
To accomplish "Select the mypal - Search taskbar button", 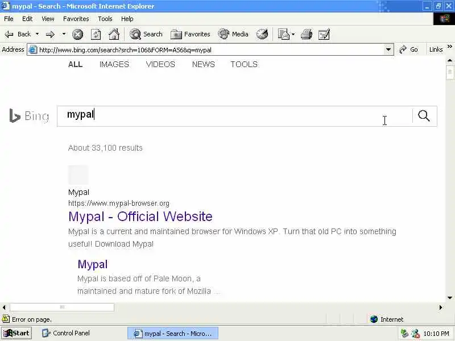I will 173,334.
